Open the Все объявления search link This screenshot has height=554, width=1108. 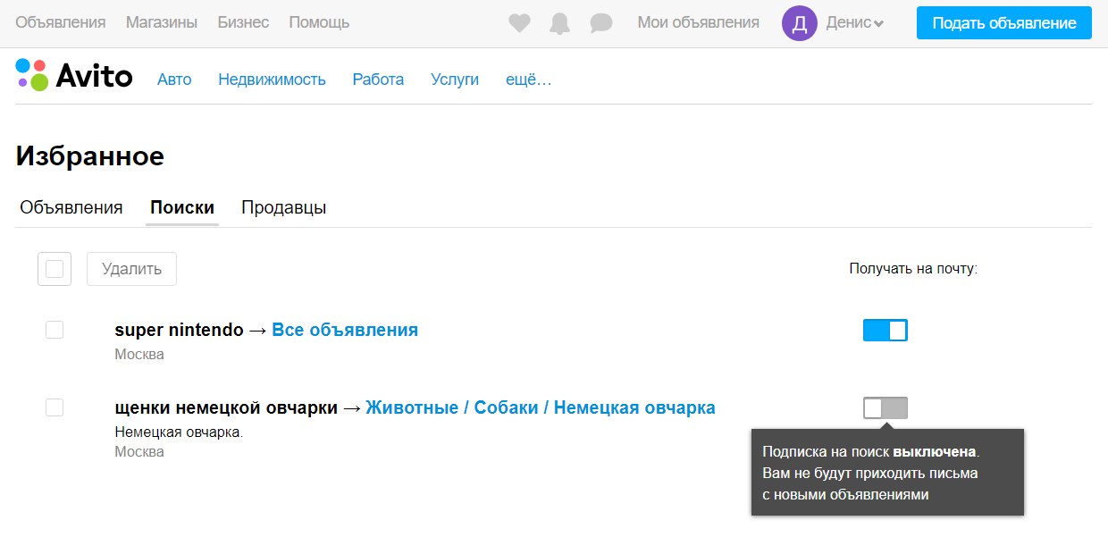(x=345, y=330)
